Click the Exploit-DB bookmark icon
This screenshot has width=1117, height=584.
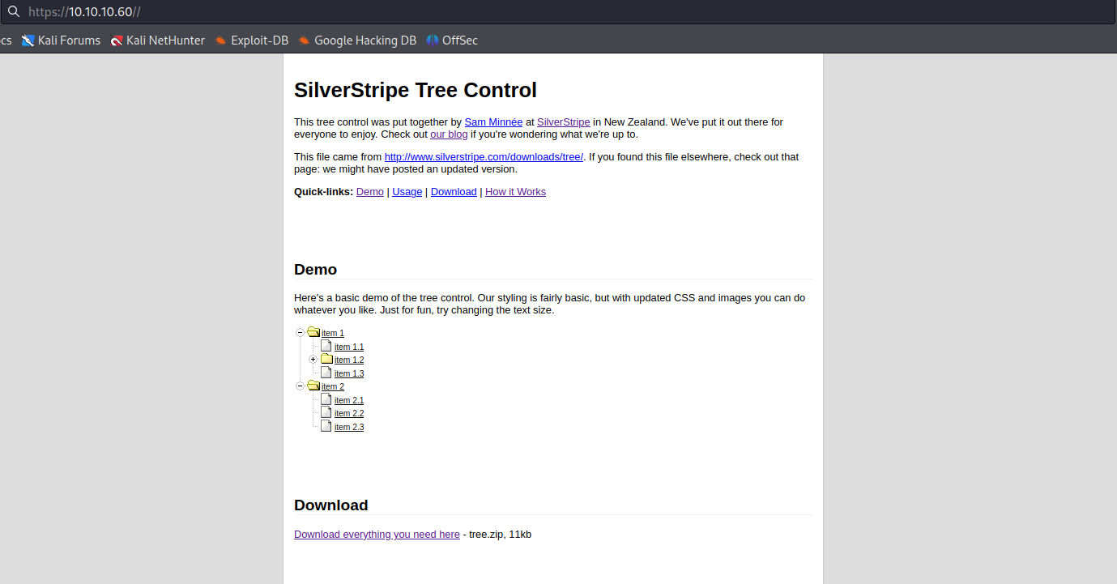point(220,40)
